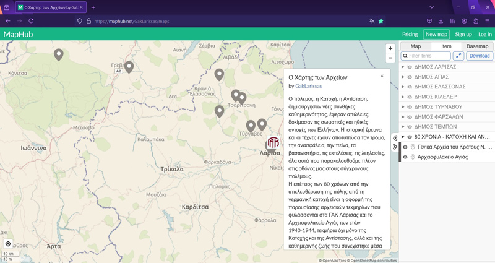Viewport: 495px width, 263px height.
Task: Zoom out with the map minus button
Action: [390, 58]
